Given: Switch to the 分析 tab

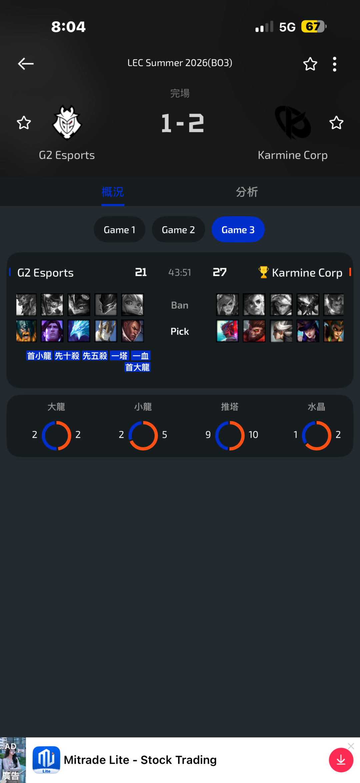Looking at the screenshot, I should pos(247,192).
